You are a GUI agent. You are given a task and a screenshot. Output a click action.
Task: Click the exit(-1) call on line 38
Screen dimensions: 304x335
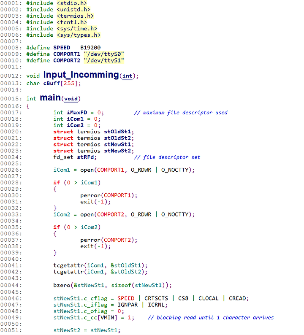(95, 246)
